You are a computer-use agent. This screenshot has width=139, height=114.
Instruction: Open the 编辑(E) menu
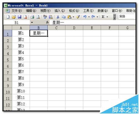(x=31, y=11)
